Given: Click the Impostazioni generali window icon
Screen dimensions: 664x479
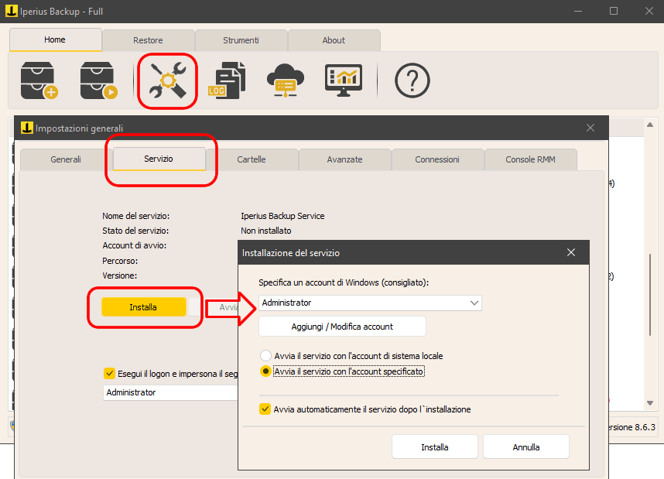Looking at the screenshot, I should coord(26,128).
